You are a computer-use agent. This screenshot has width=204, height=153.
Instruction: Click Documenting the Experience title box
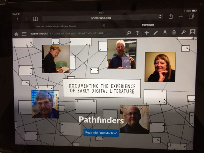pos(102,88)
